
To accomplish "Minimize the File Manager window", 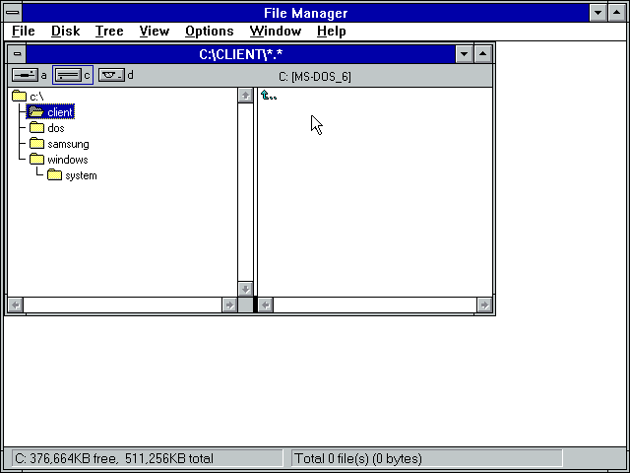I will coord(598,13).
